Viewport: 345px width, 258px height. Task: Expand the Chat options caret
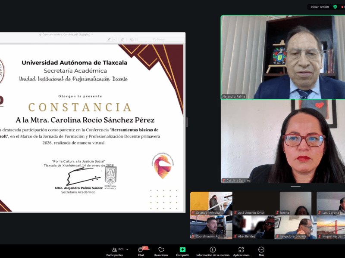(x=149, y=249)
